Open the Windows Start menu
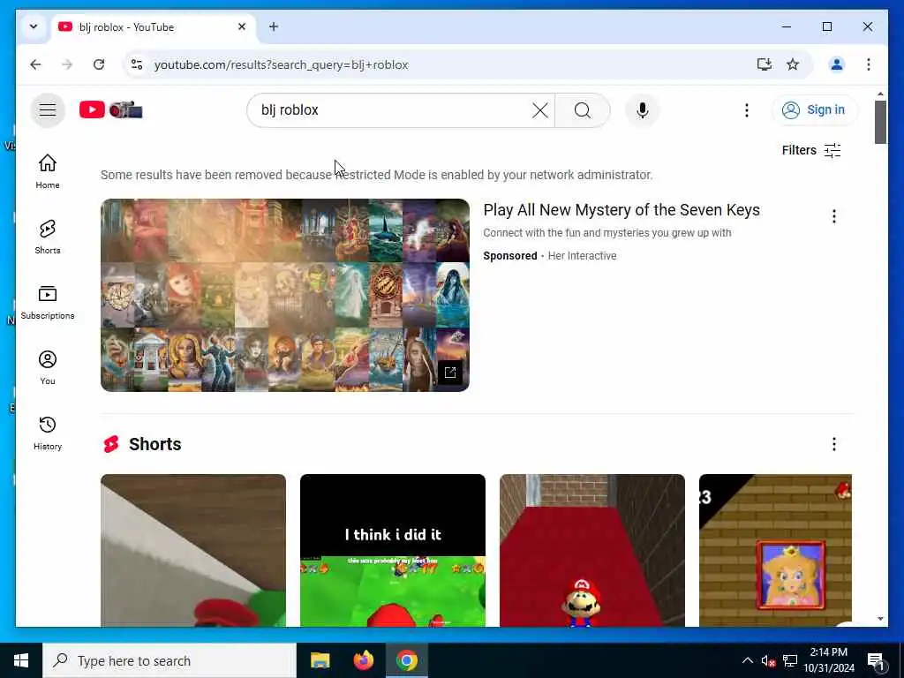Image resolution: width=904 pixels, height=678 pixels. [x=21, y=660]
